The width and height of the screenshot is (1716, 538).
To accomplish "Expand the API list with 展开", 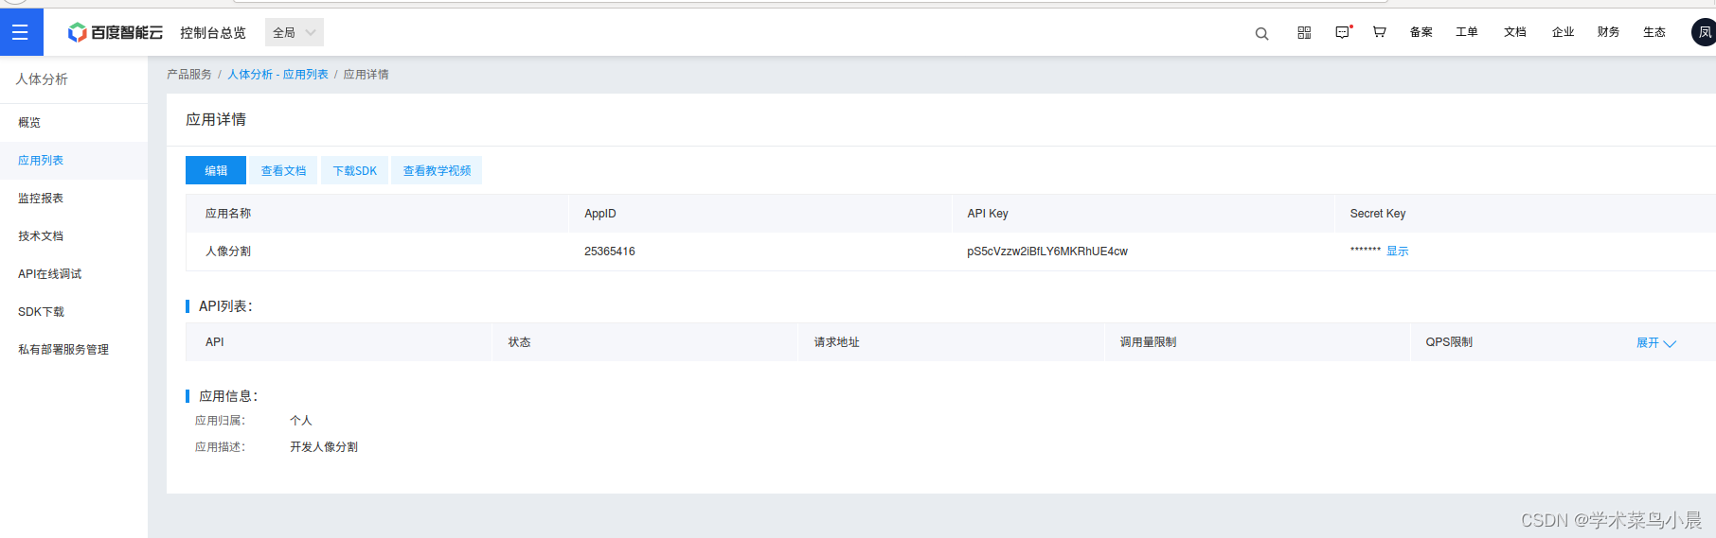I will click(1655, 342).
